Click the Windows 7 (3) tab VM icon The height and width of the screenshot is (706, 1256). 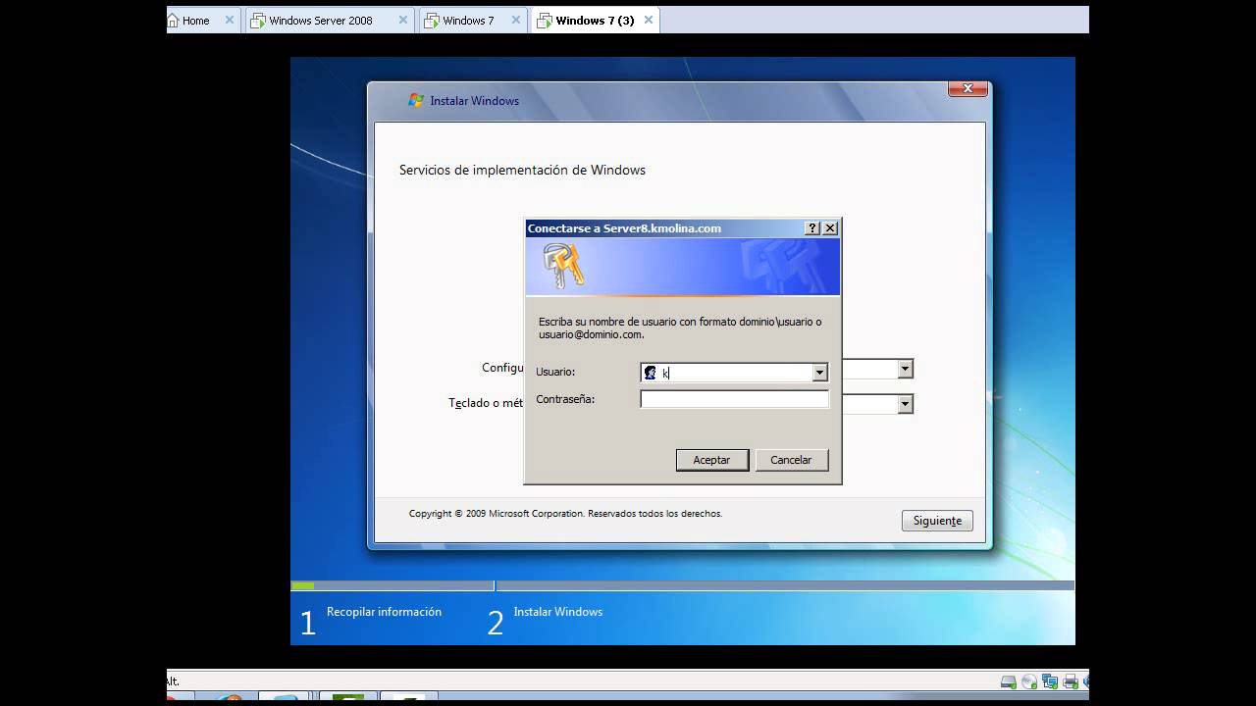pos(545,21)
